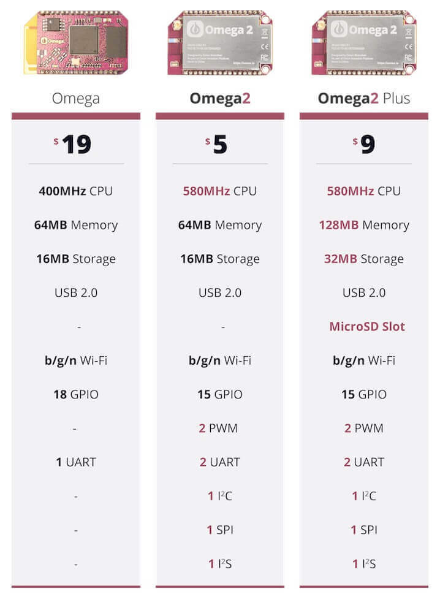Click 1 I²C under Omega2 Plus
This screenshot has width=440, height=599.
click(x=364, y=496)
